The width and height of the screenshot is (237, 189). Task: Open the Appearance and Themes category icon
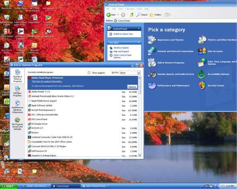click(x=152, y=40)
